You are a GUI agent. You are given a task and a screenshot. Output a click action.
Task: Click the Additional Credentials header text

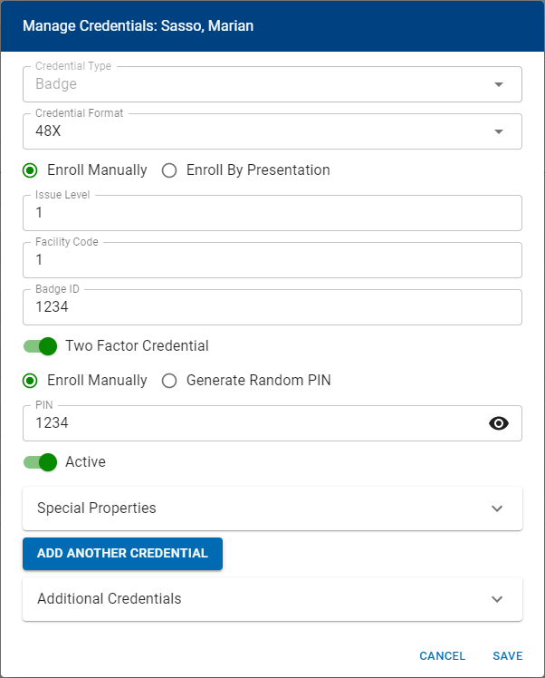click(x=110, y=599)
